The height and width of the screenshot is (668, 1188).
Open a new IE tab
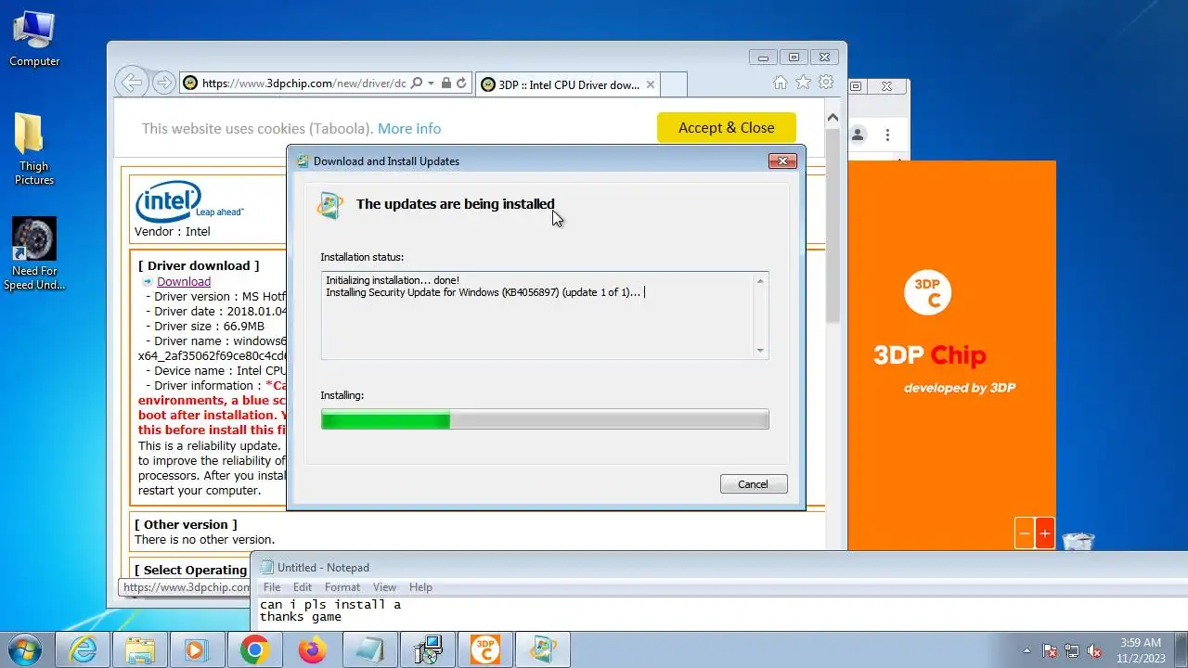tap(674, 84)
